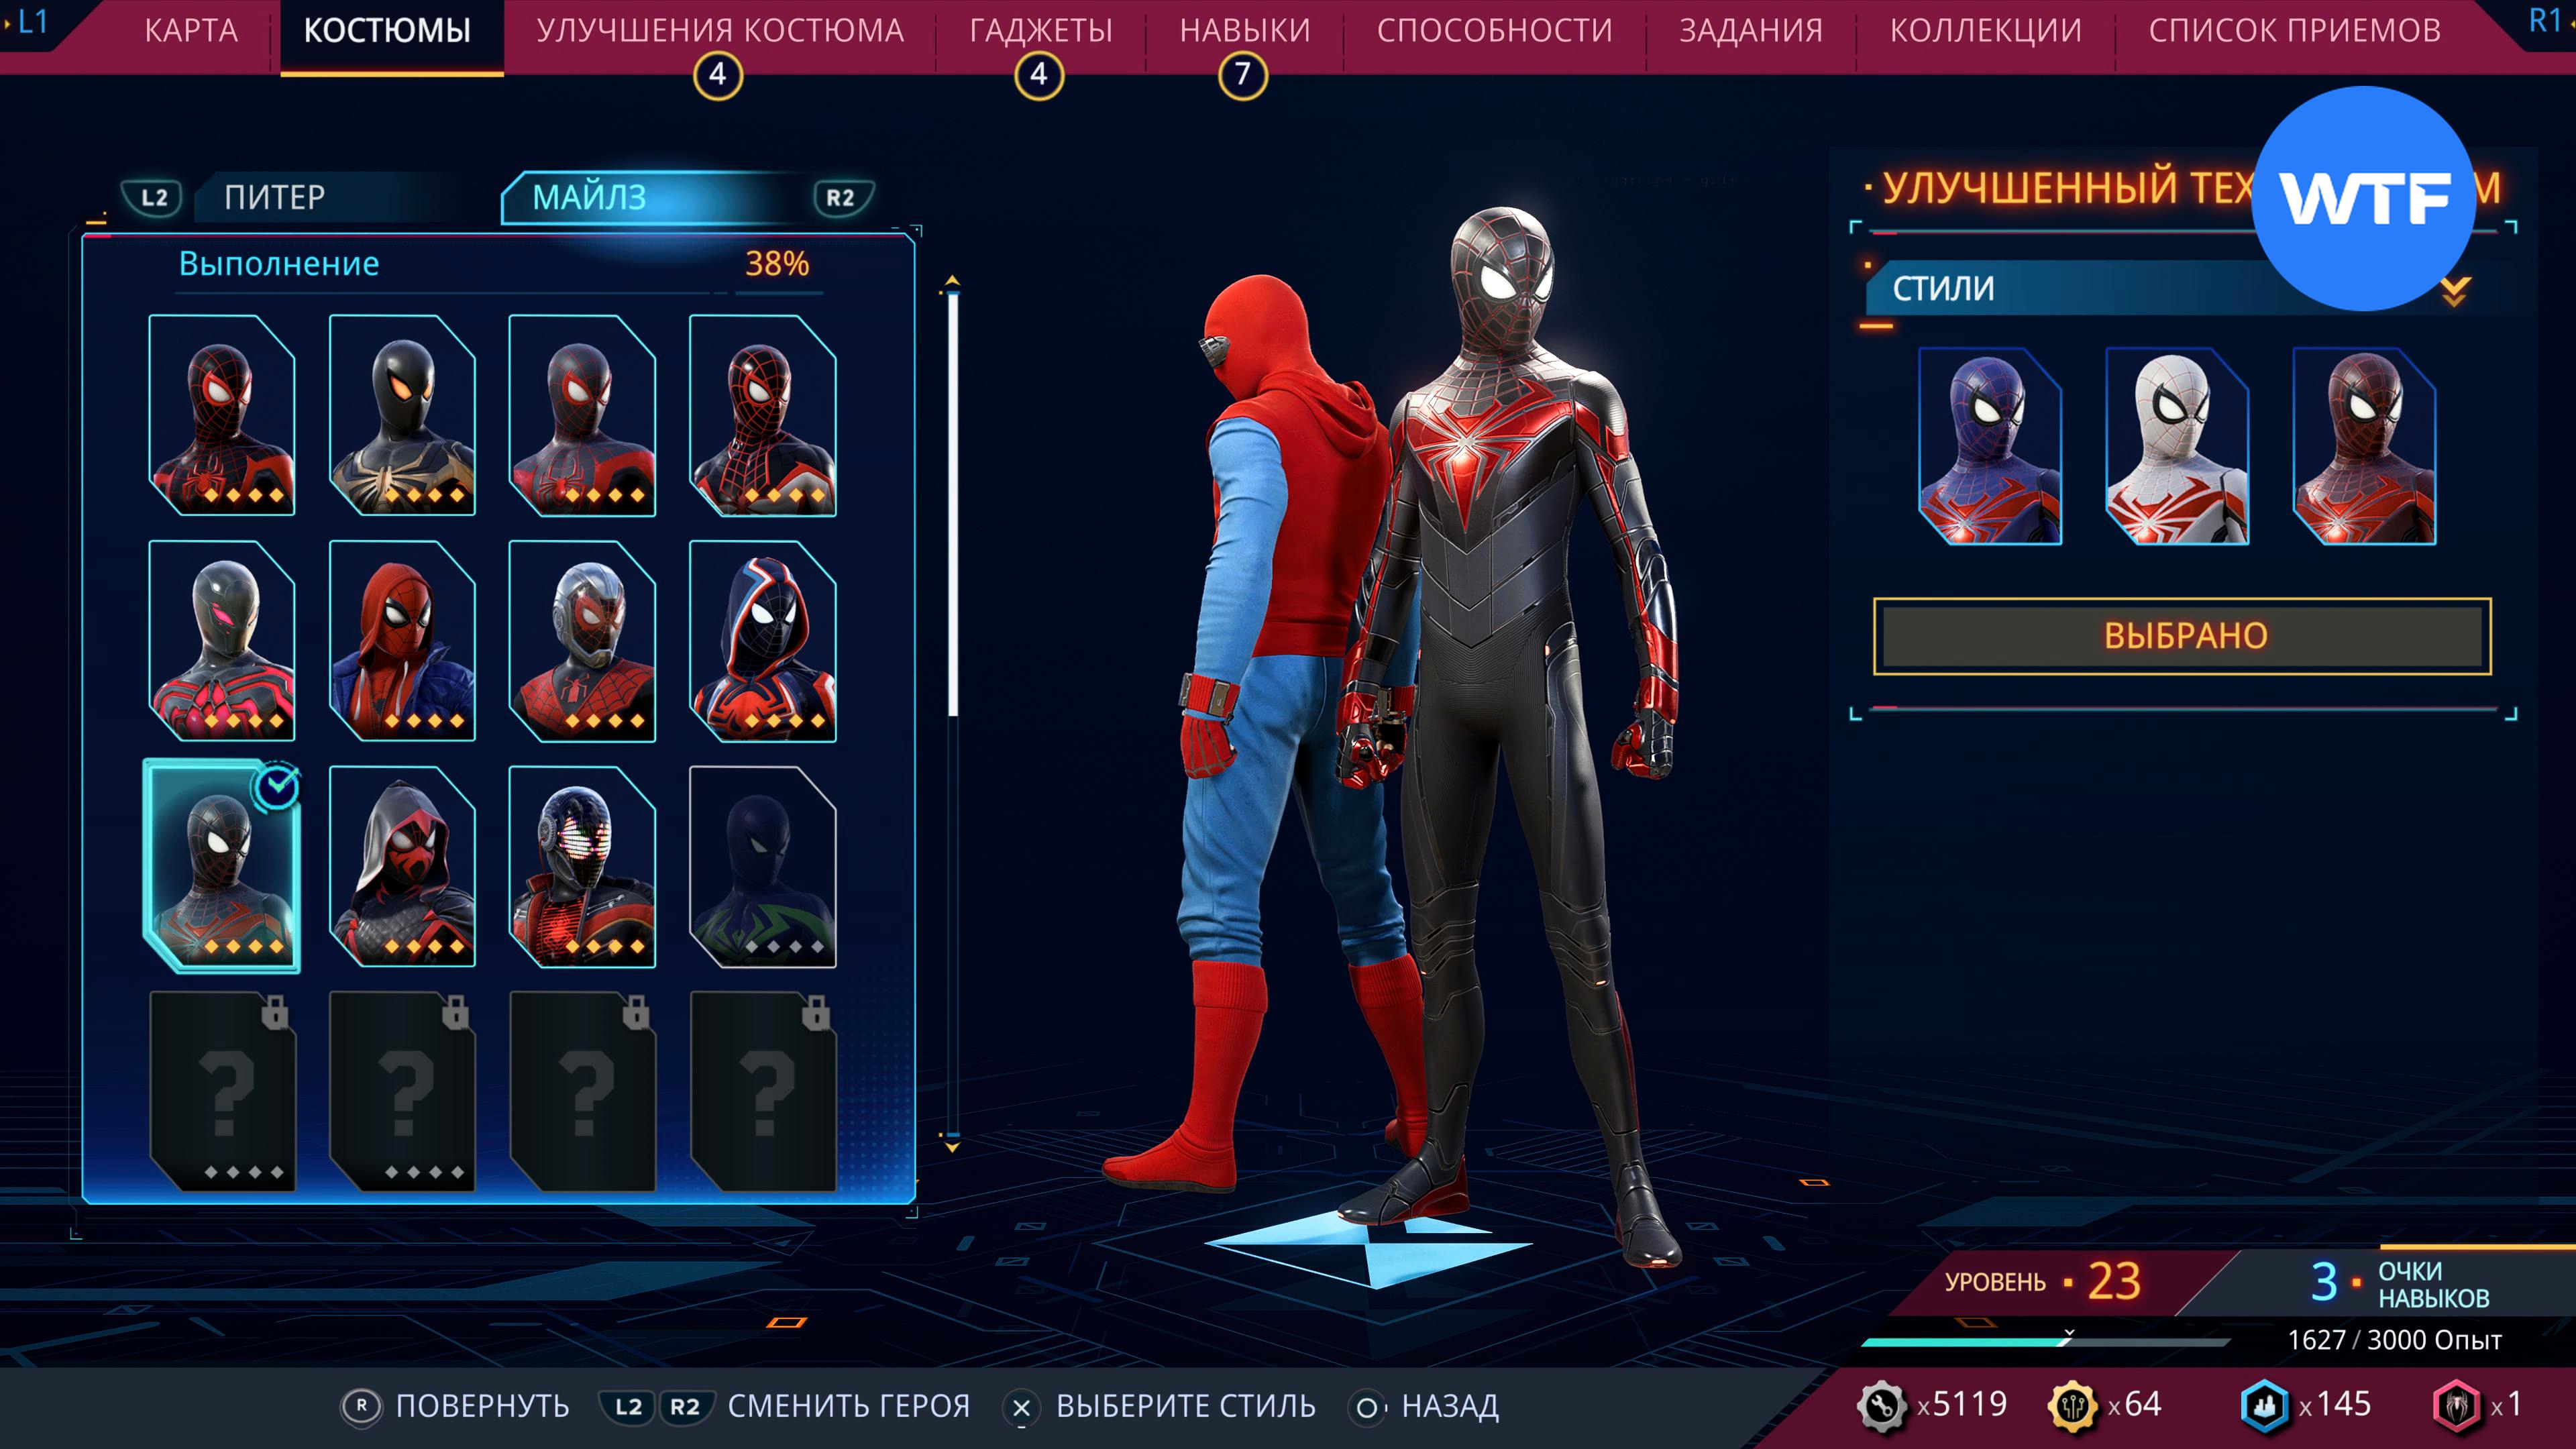The width and height of the screenshot is (2576, 1449).
Task: Click the gold city token icon
Action: 2072,1405
